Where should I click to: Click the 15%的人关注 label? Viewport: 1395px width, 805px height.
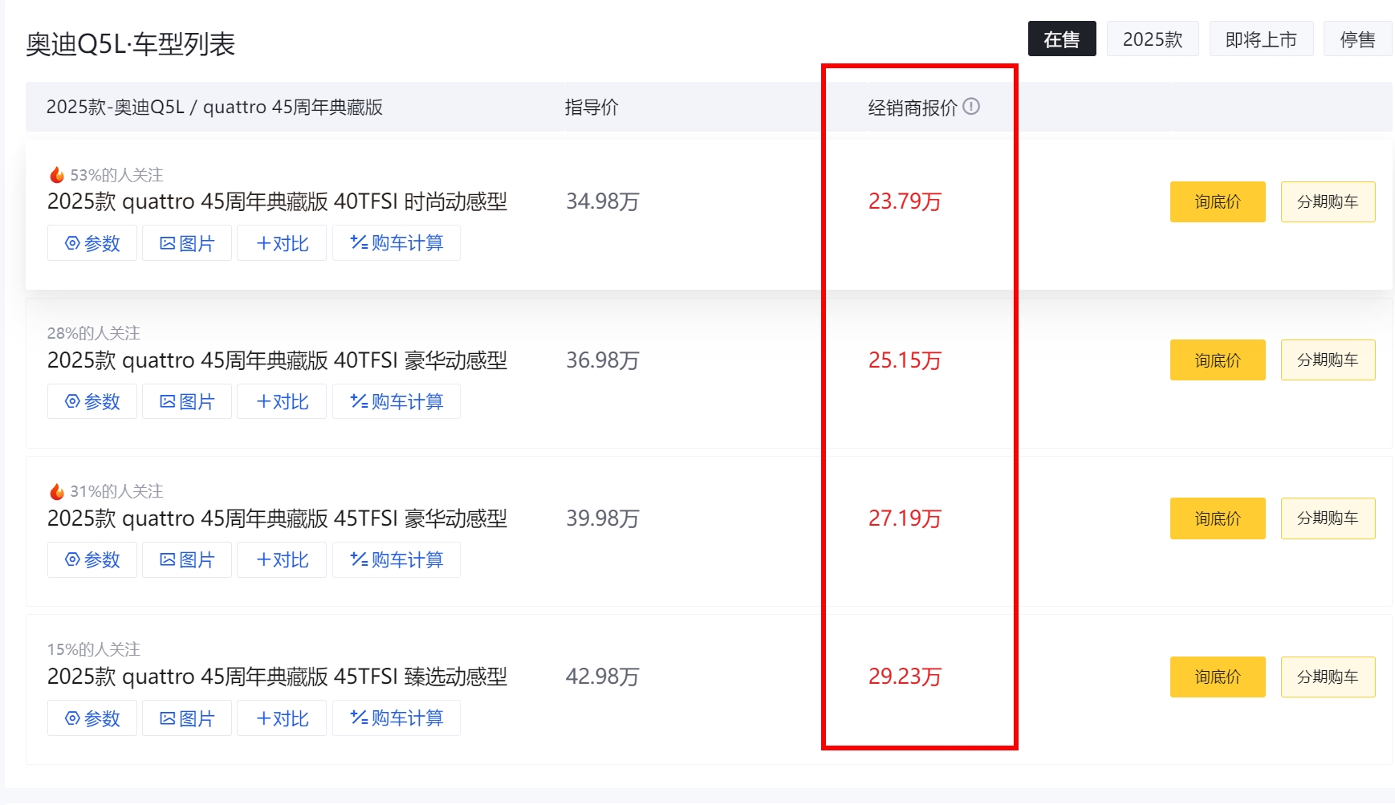pyautogui.click(x=93, y=648)
